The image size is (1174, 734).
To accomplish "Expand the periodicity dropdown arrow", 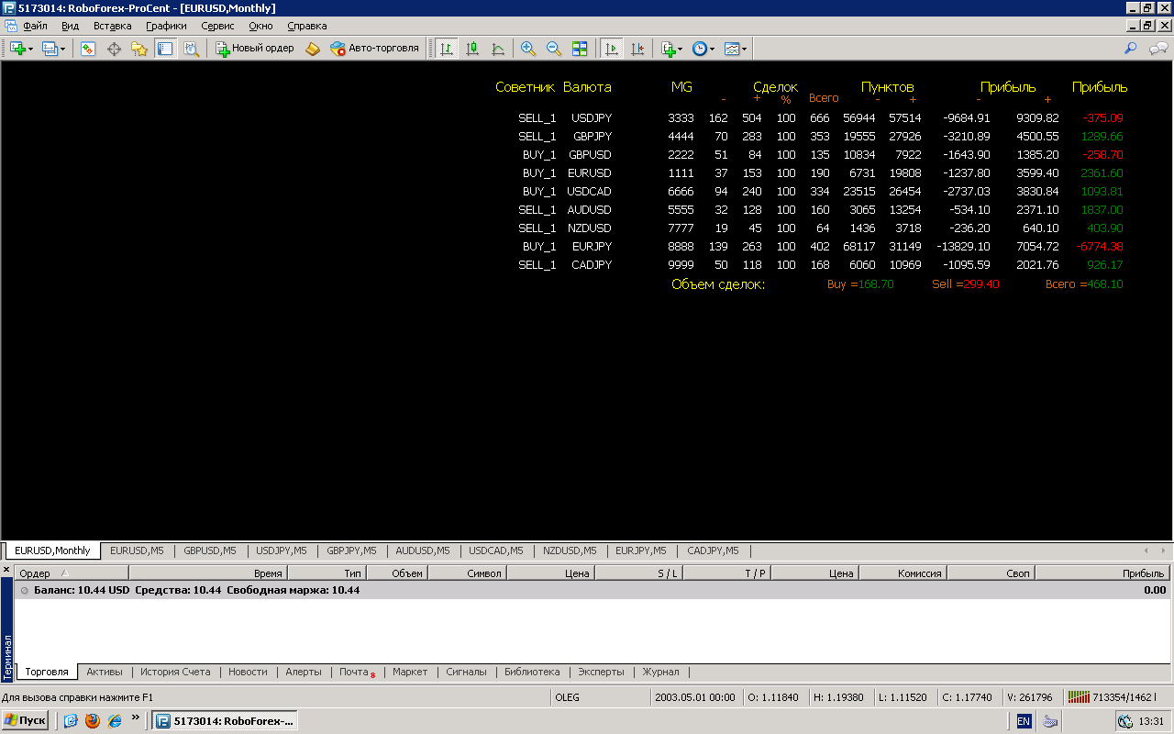I will click(x=712, y=49).
